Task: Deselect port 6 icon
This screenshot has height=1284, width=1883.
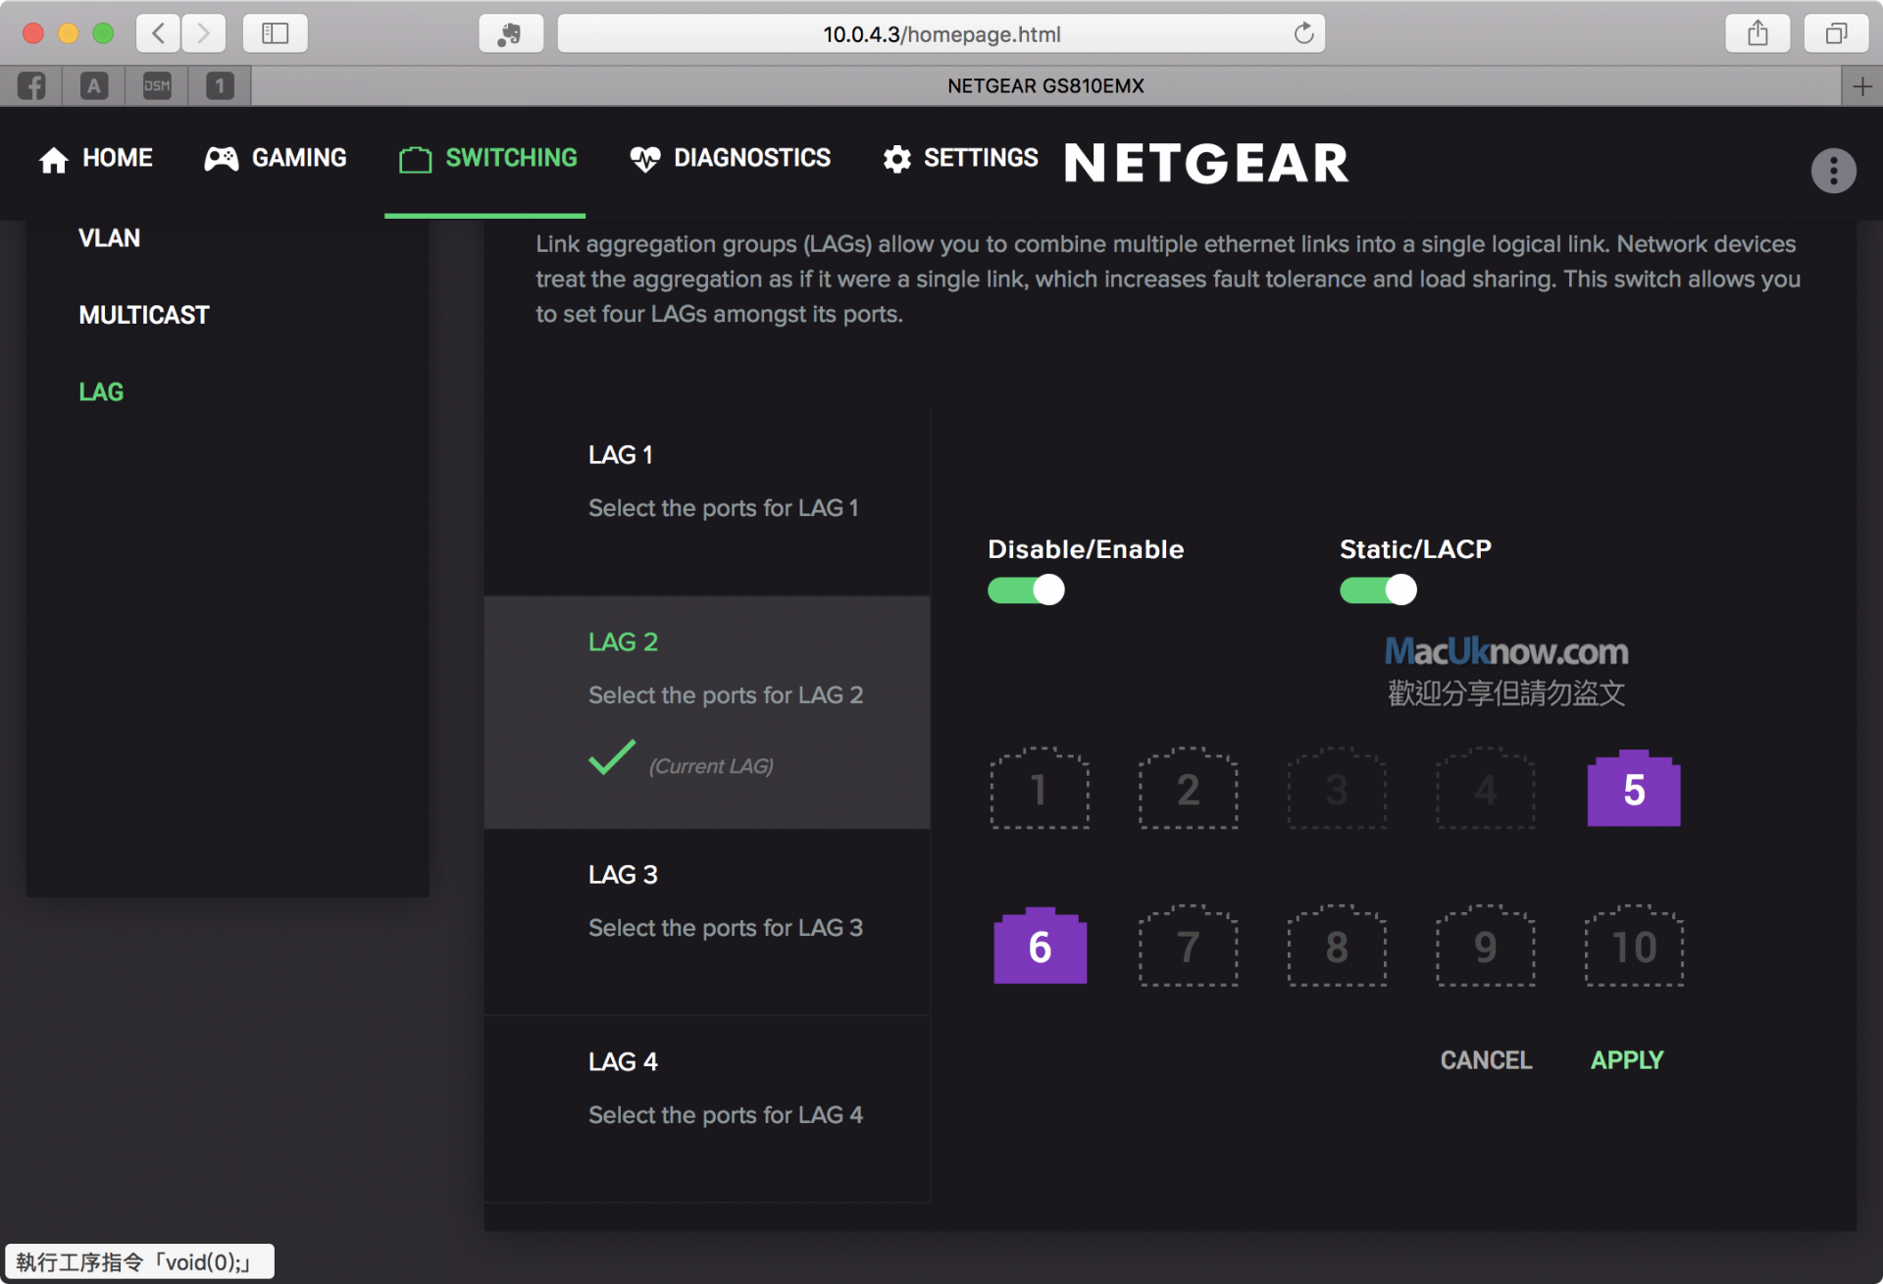Action: click(x=1040, y=947)
